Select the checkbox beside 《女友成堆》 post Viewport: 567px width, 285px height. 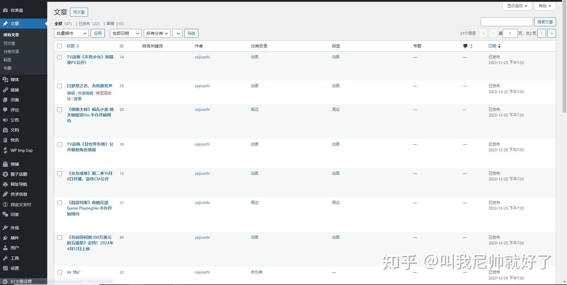(59, 173)
